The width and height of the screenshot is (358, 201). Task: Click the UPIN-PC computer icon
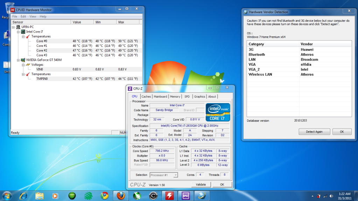pyautogui.click(x=19, y=27)
